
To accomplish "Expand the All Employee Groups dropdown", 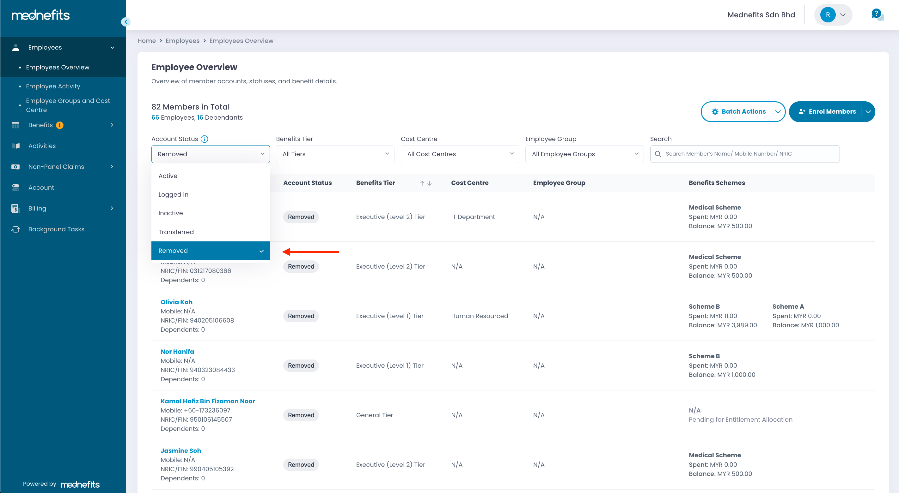I will 584,154.
